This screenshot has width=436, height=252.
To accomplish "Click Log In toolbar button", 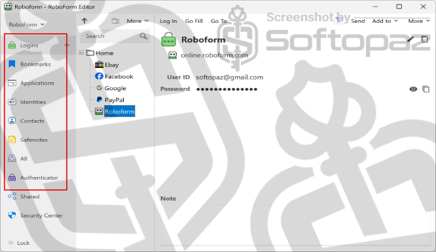I will click(168, 21).
